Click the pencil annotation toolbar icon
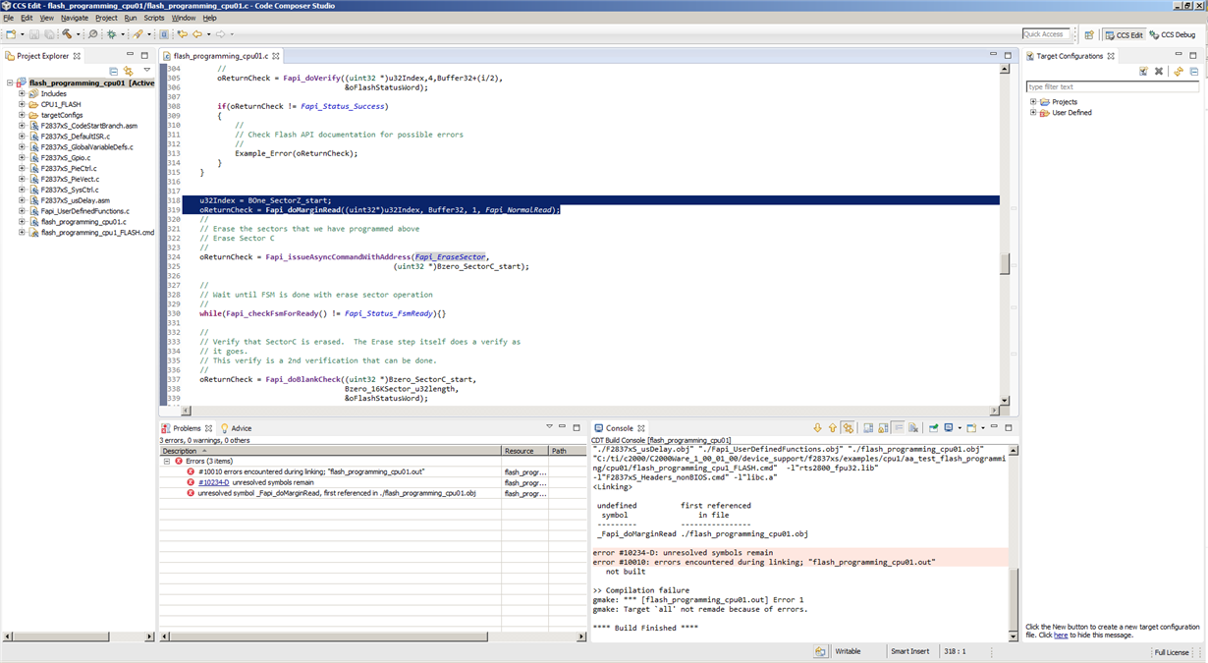The height and width of the screenshot is (663, 1208). pyautogui.click(x=137, y=34)
